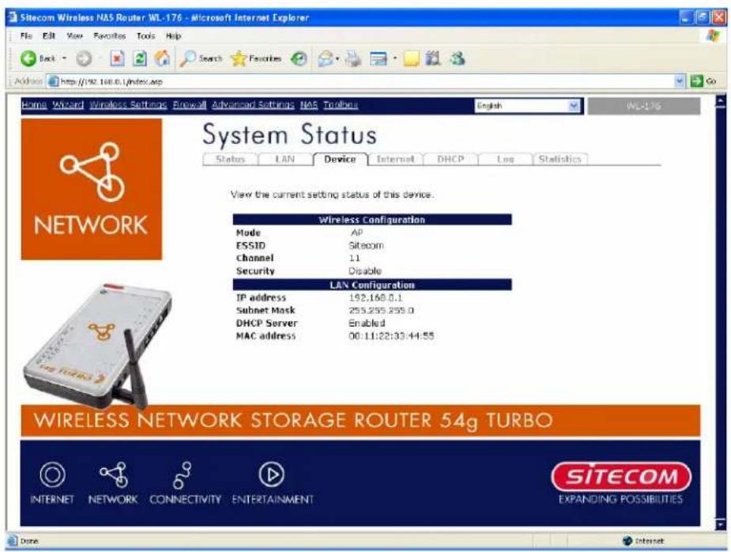Click the Print icon in the toolbar
Image resolution: width=731 pixels, height=552 pixels.
tap(353, 59)
